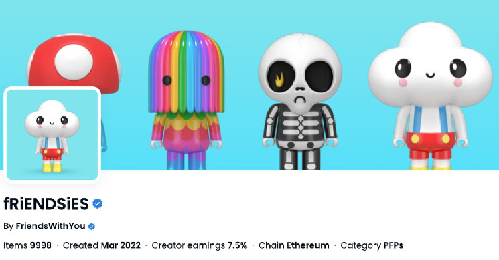This screenshot has width=499, height=260.
Task: Click the big cloud character's red shorts
Action: 430,146
